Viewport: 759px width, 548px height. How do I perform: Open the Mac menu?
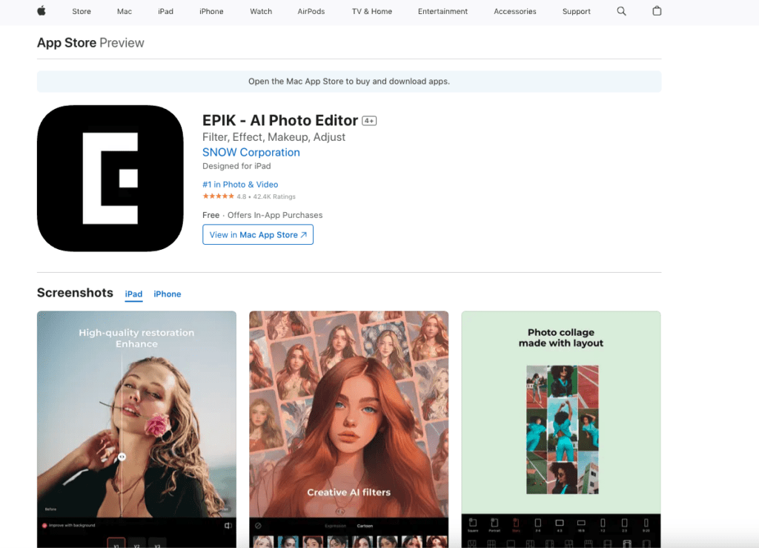[x=125, y=11]
